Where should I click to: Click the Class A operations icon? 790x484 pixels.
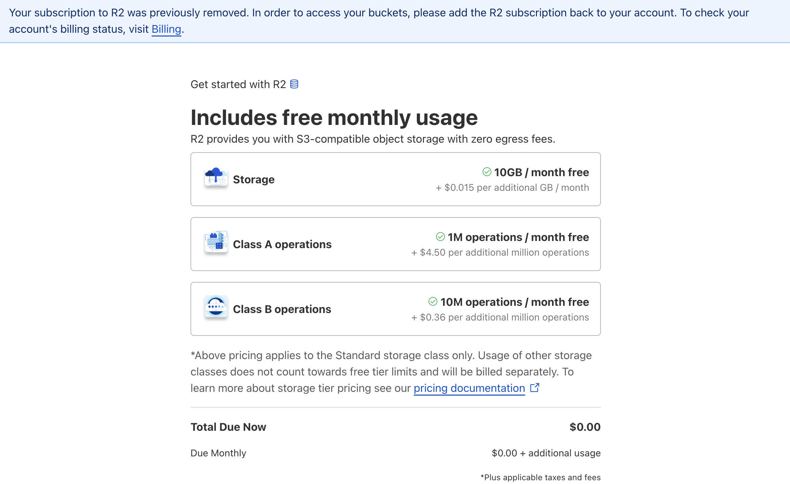(x=216, y=242)
